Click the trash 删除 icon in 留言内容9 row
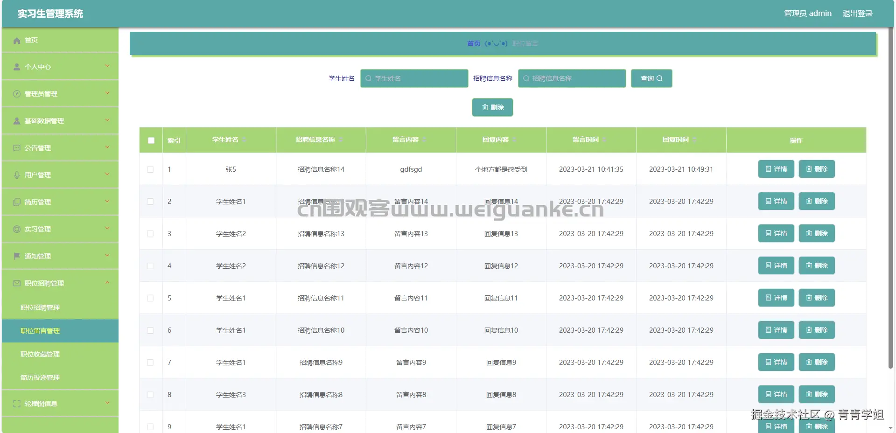Viewport: 896px width, 433px height. [x=809, y=362]
